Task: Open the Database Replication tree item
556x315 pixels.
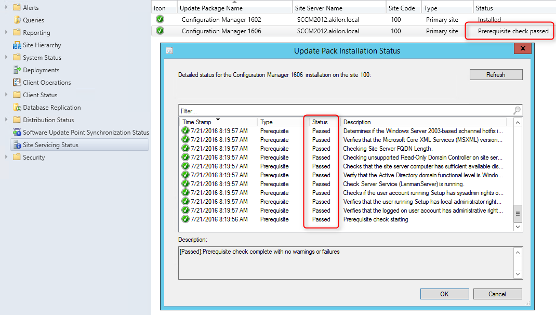Action: click(x=52, y=108)
